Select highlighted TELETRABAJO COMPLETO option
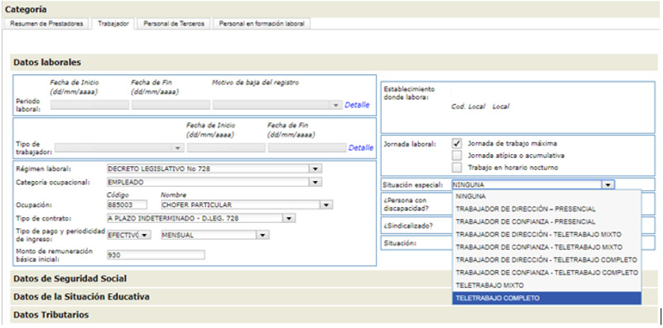 [x=547, y=298]
